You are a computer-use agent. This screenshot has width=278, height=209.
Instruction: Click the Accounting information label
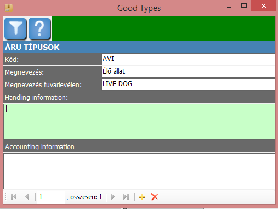[x=139, y=146]
